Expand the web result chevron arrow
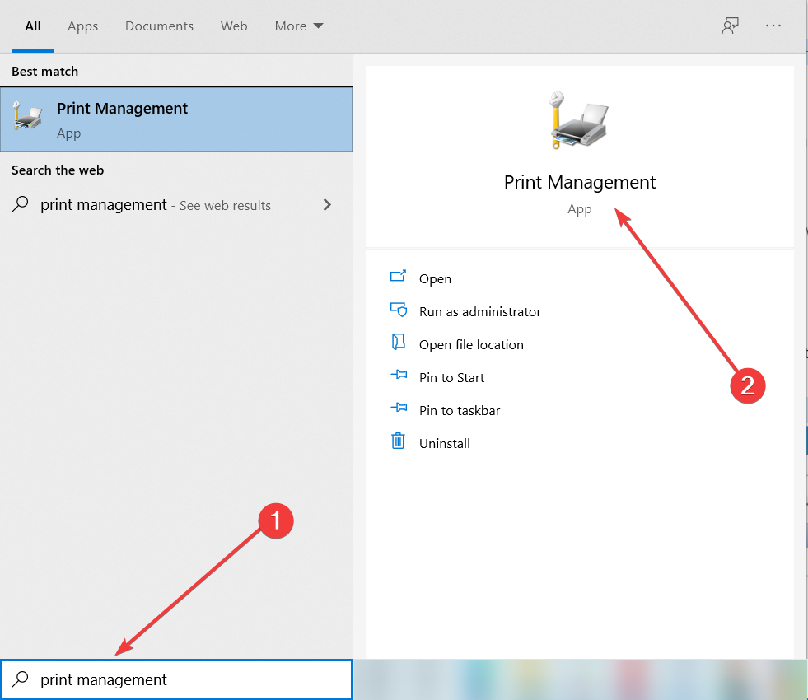Image resolution: width=808 pixels, height=700 pixels. pyautogui.click(x=327, y=205)
